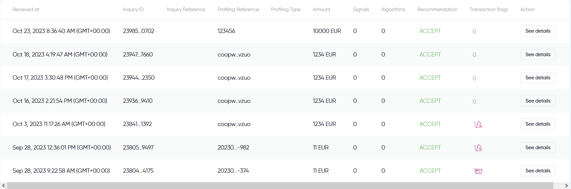This screenshot has height=189, width=571.
Task: Open See details for Oct 18 inquiry
Action: click(538, 55)
